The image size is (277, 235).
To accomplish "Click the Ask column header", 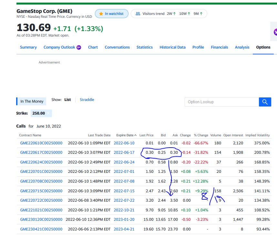I will [175, 135].
